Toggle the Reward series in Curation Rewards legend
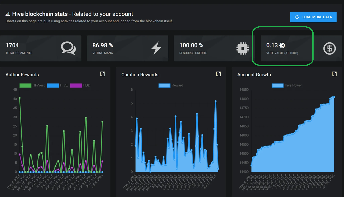Viewport: 344px width, 197px height. (x=171, y=85)
